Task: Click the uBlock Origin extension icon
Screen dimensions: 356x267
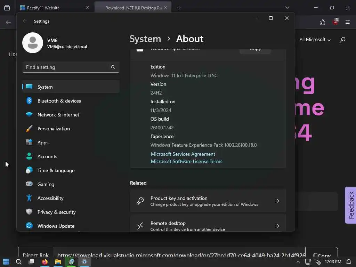Action: coord(335,22)
